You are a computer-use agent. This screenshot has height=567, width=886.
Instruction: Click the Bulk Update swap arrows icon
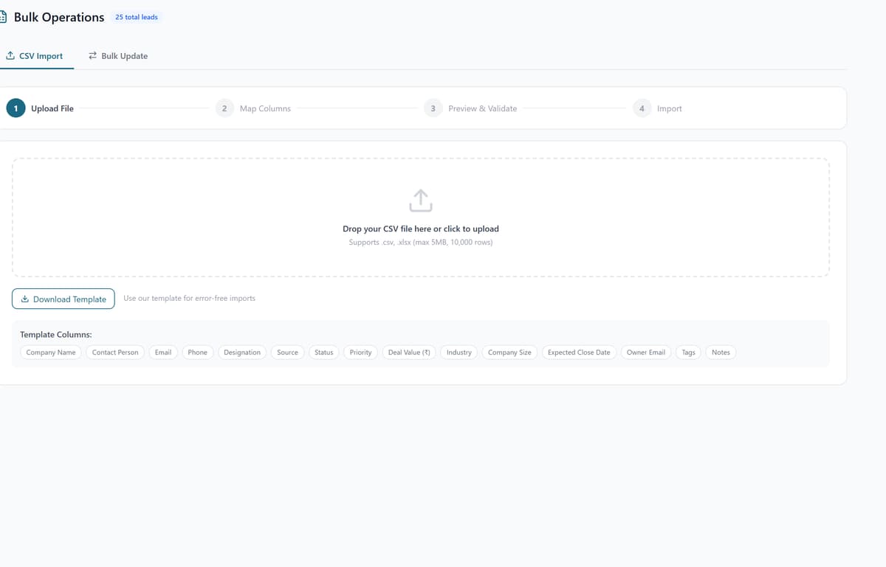93,55
